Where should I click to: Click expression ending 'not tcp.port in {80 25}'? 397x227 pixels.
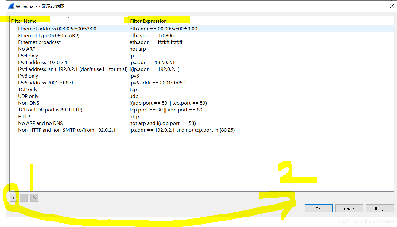pyautogui.click(x=182, y=130)
